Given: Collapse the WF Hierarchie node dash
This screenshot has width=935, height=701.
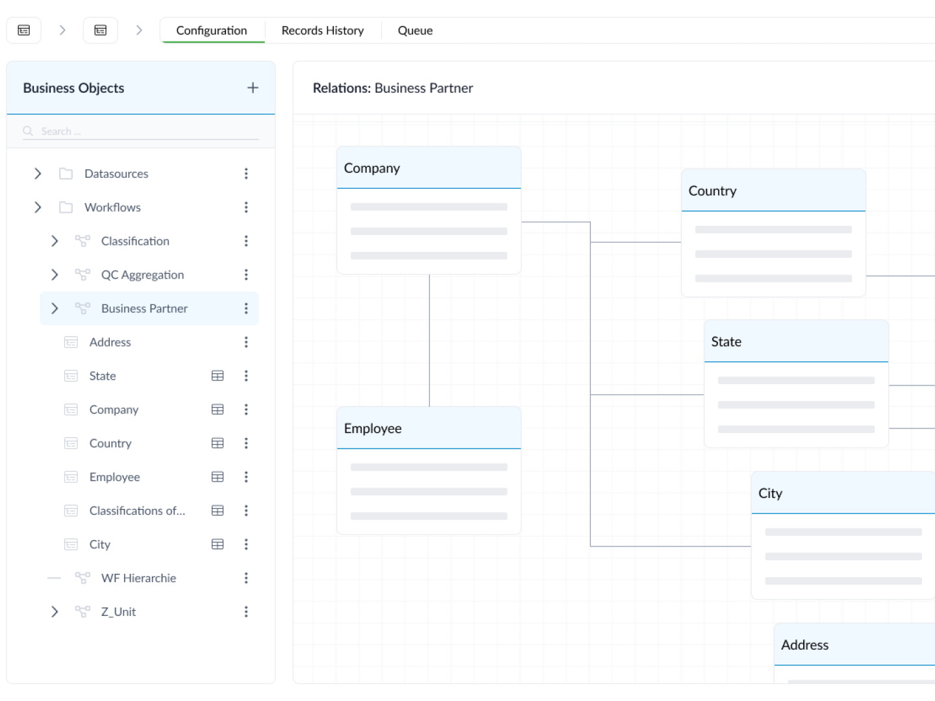Looking at the screenshot, I should [x=55, y=578].
